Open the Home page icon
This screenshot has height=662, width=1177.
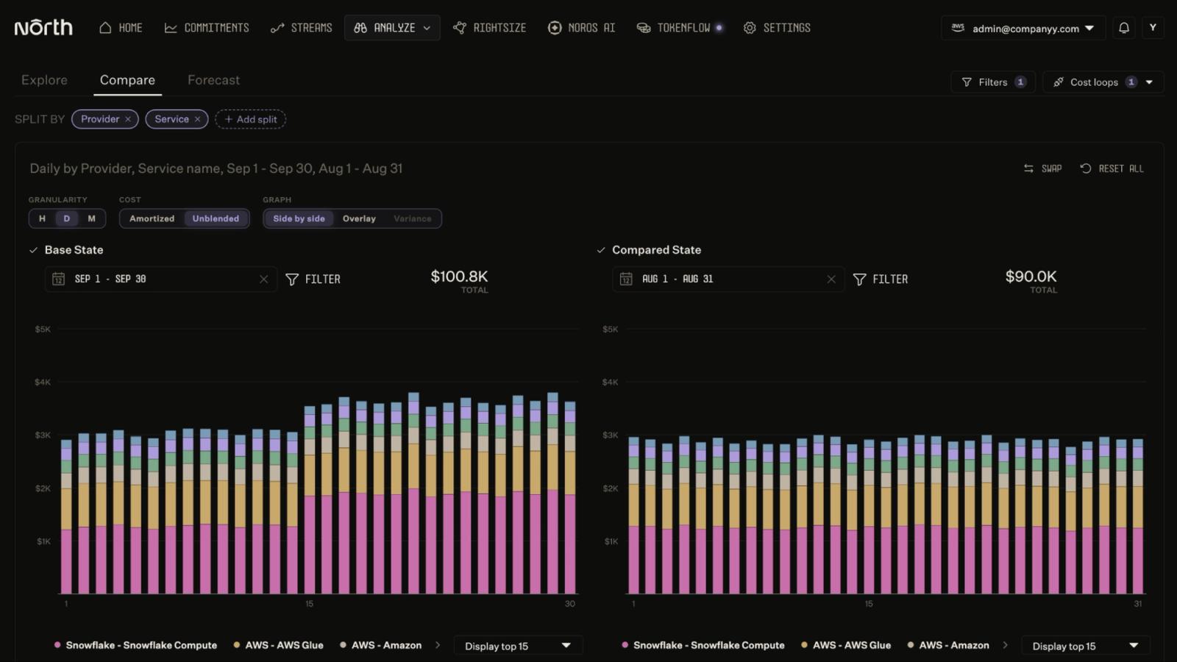(x=105, y=28)
